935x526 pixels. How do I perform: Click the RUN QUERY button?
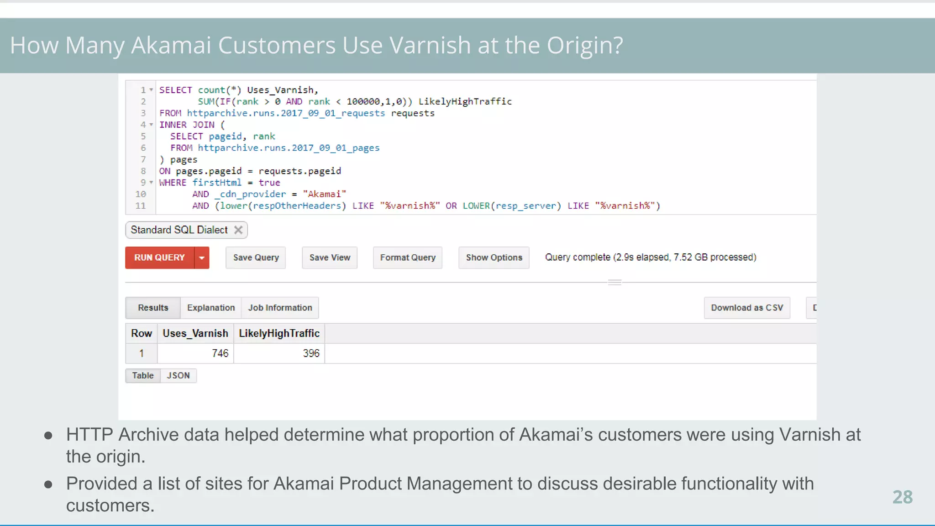(160, 258)
